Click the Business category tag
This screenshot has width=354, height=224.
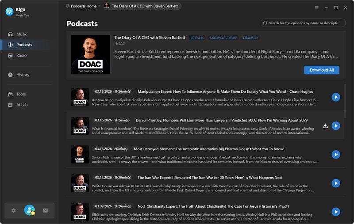point(197,38)
